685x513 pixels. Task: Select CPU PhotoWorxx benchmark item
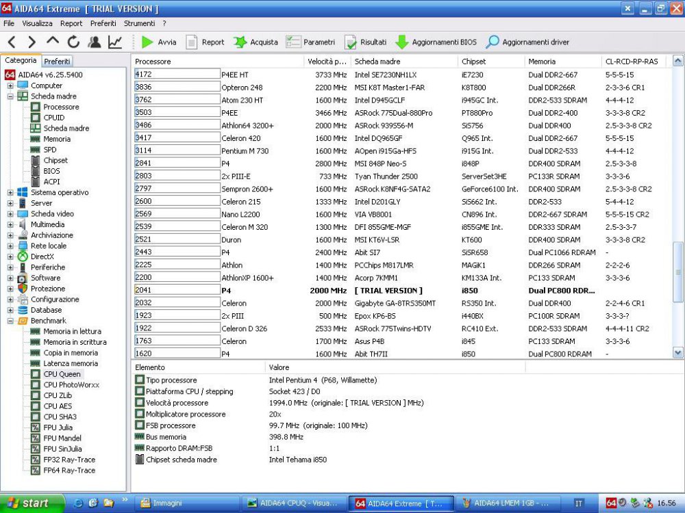(71, 385)
